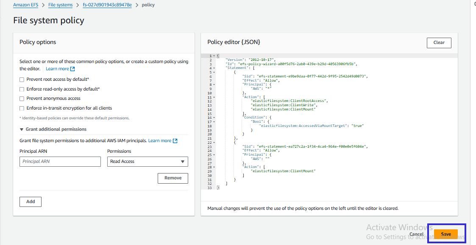Fold the Action array at line 28

[x=214, y=167]
